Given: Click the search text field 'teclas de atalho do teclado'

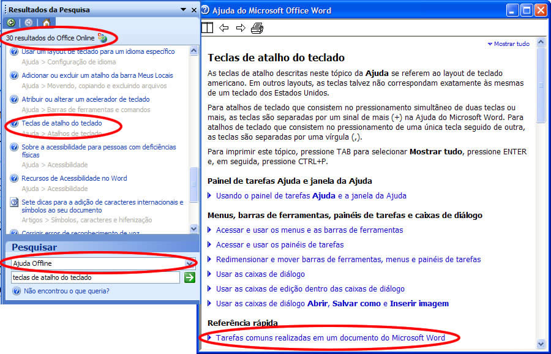Looking at the screenshot, I should [96, 277].
